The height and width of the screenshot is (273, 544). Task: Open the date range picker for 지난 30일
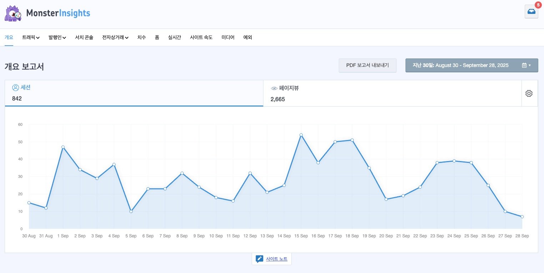pyautogui.click(x=471, y=65)
